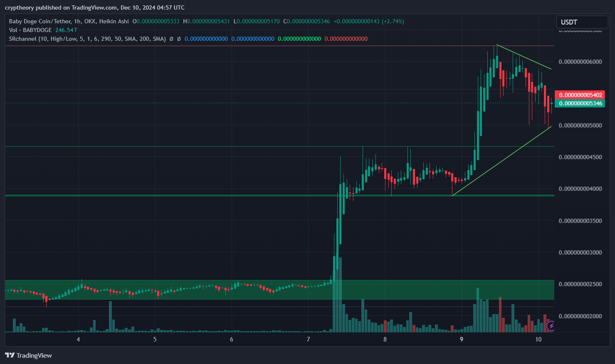
Task: Click the date label 9 on time axis
Action: coord(462,339)
